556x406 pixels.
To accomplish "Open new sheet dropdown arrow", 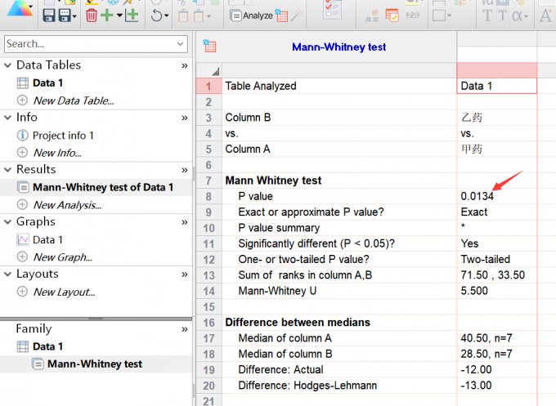I will (x=119, y=16).
